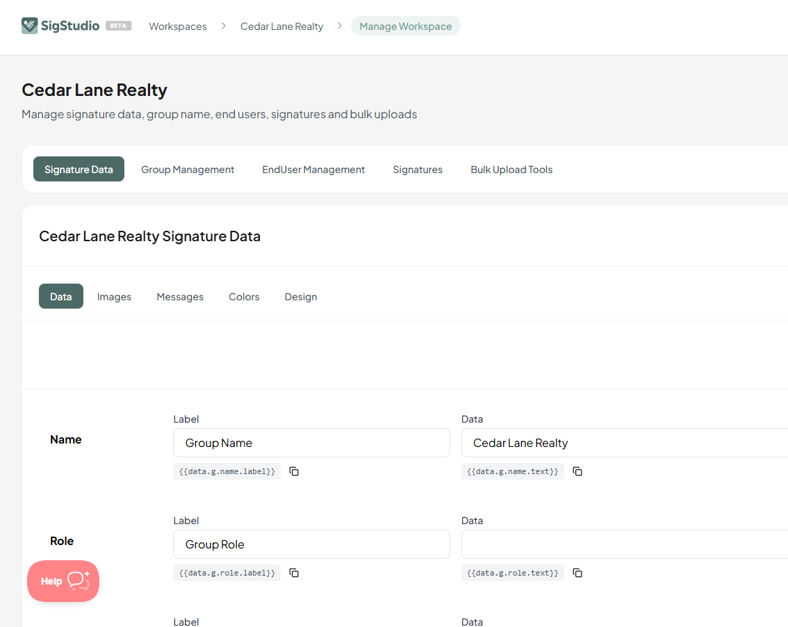Click the Cedar Lane Realty page heading
The height and width of the screenshot is (627, 788).
[95, 90]
